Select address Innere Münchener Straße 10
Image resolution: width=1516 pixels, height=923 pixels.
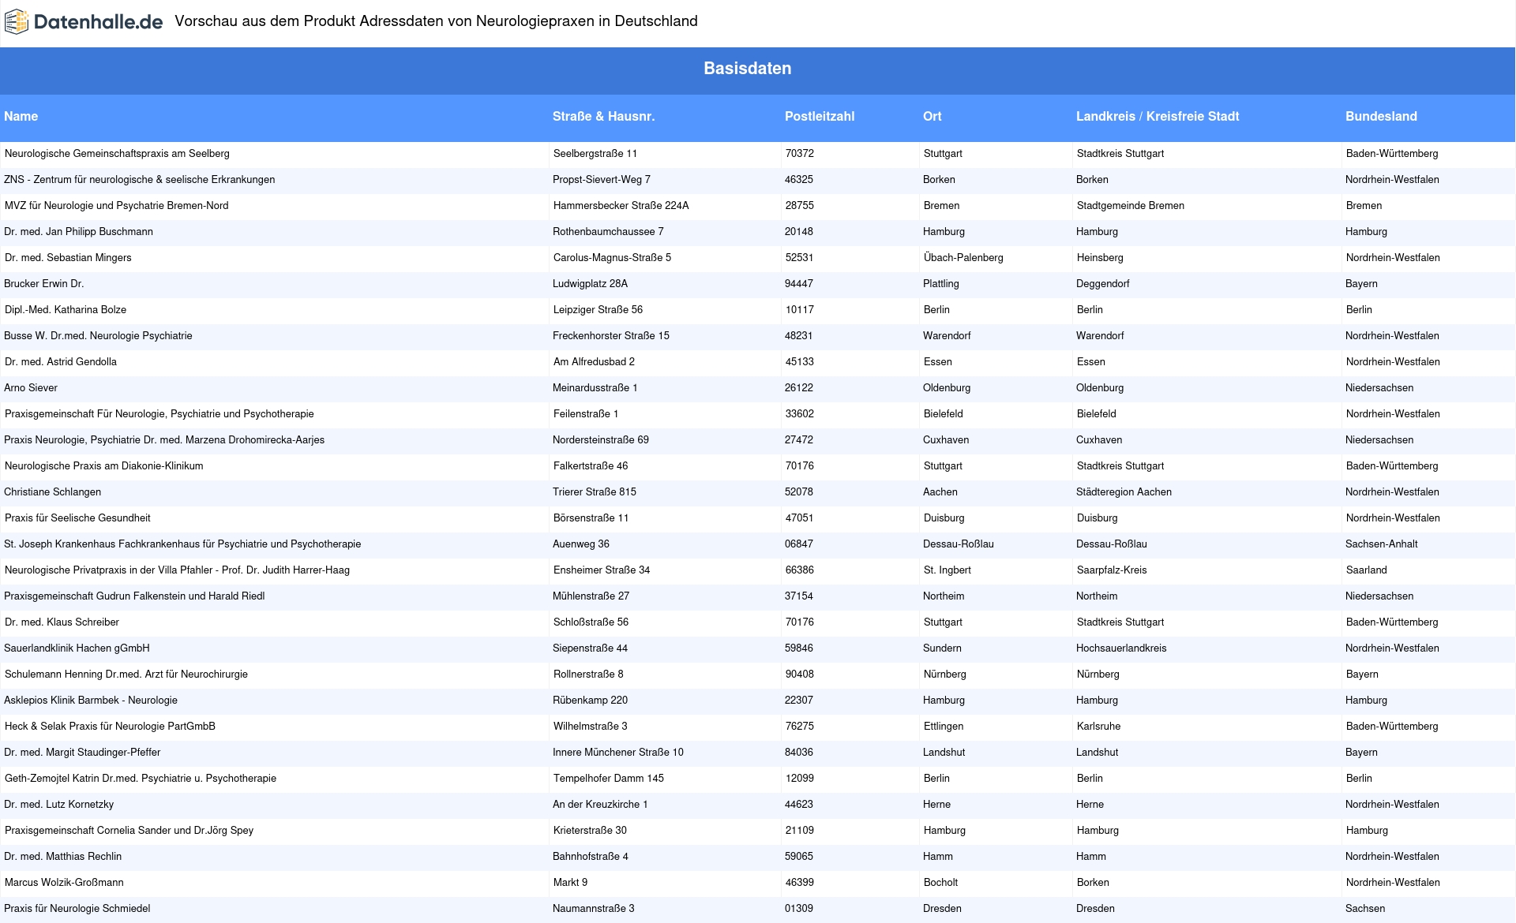point(618,753)
